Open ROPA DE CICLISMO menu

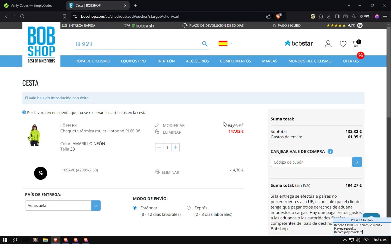[x=93, y=61]
